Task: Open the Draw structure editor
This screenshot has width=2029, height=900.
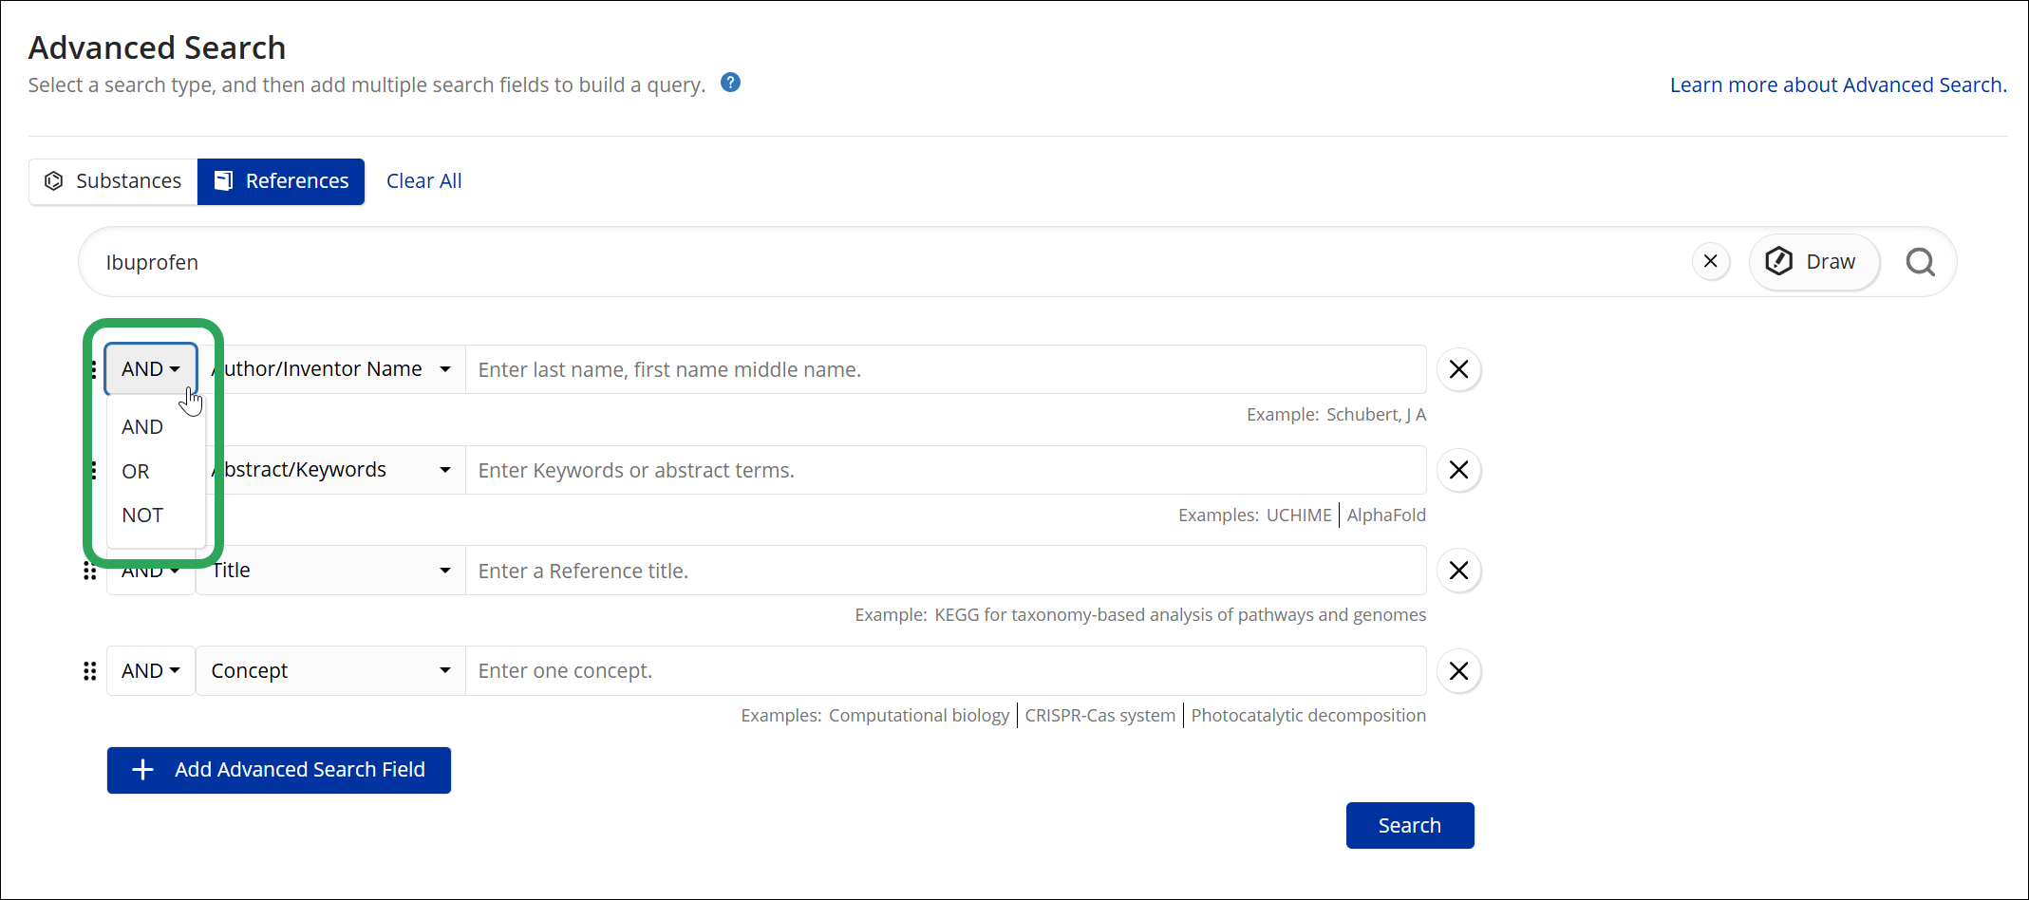Action: pos(1813,261)
